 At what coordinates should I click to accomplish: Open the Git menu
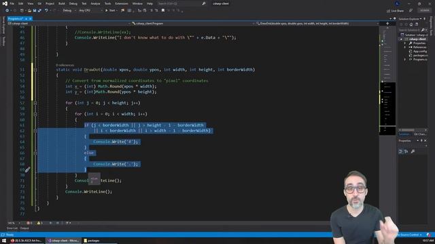click(39, 3)
